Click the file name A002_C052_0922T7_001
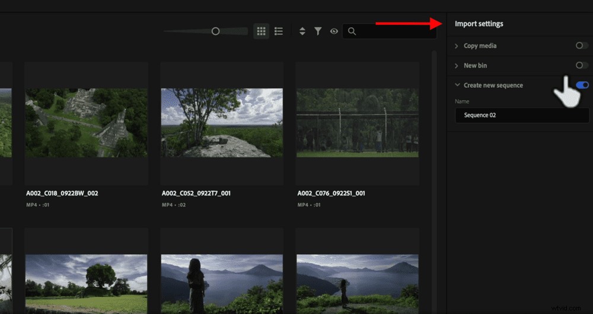The height and width of the screenshot is (314, 593). [x=196, y=193]
